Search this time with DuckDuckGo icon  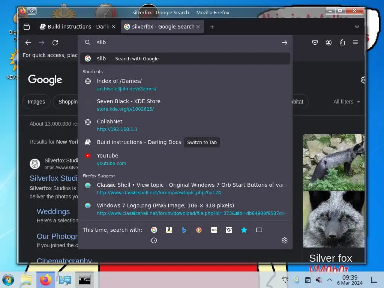(x=199, y=230)
